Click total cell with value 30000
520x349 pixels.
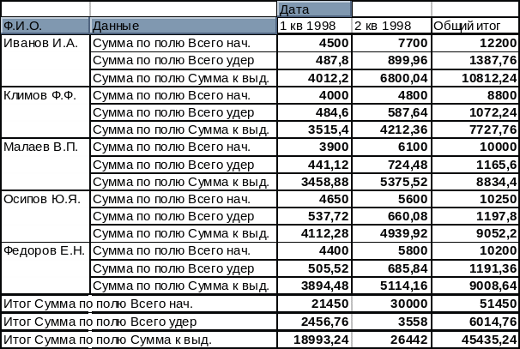tap(391, 304)
